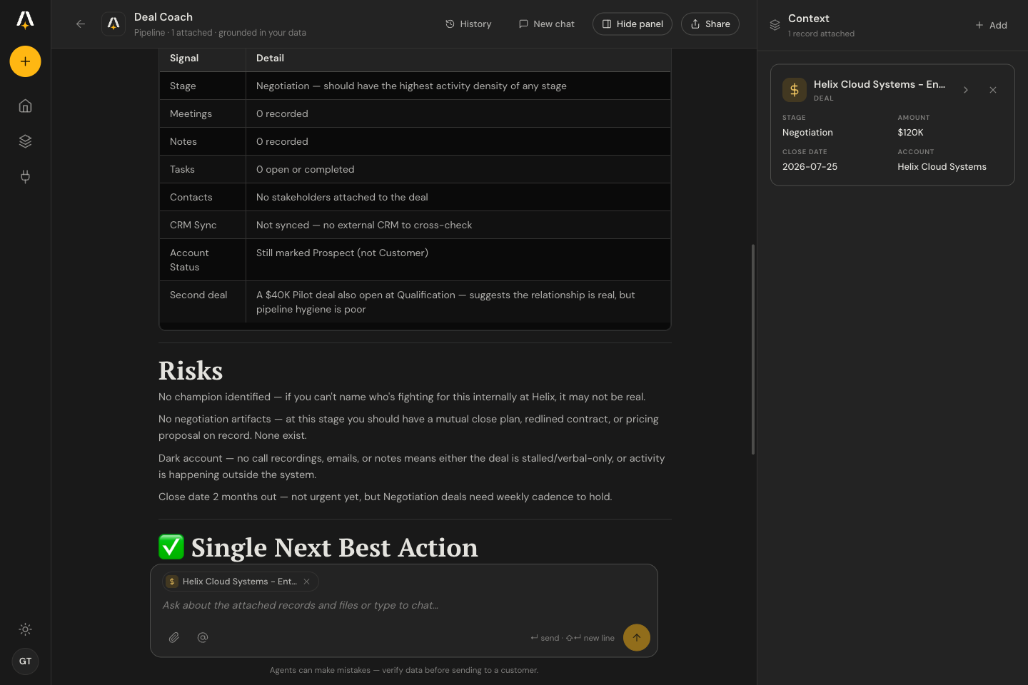Open the Home icon in sidebar
Image resolution: width=1028 pixels, height=685 pixels.
pyautogui.click(x=25, y=106)
